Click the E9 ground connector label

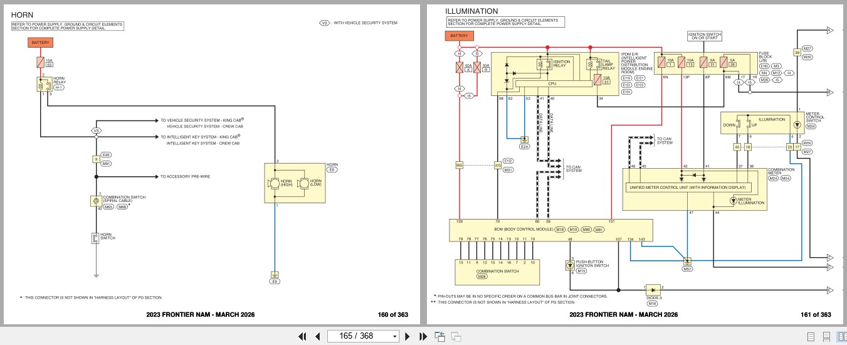pyautogui.click(x=275, y=281)
